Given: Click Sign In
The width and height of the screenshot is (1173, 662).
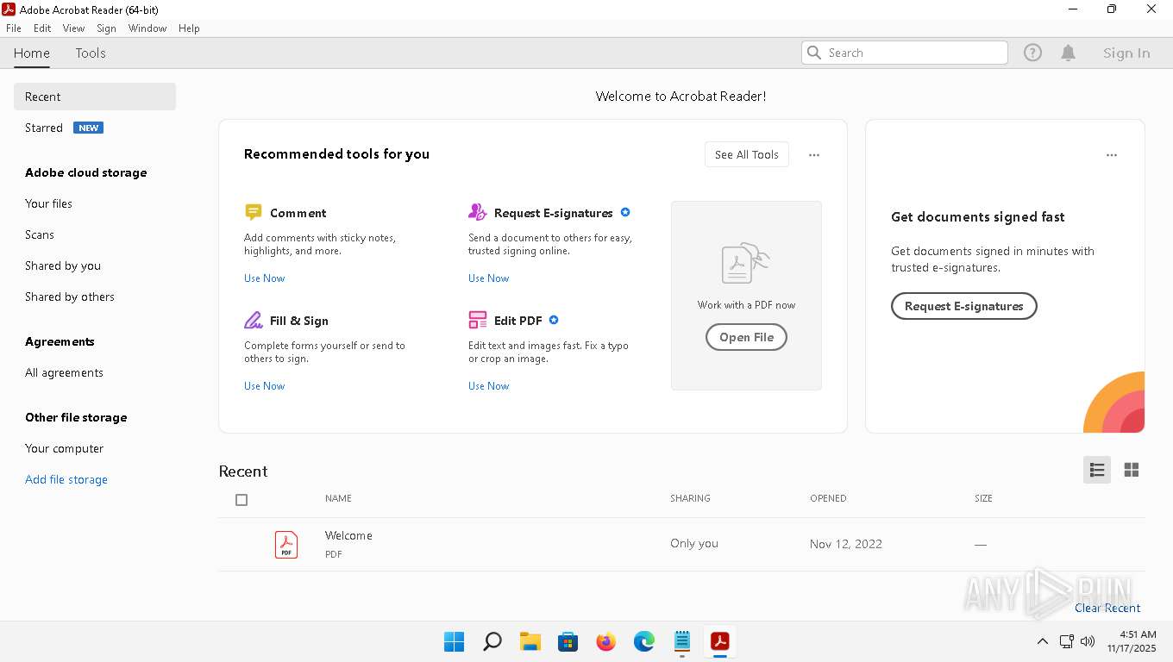Looking at the screenshot, I should coord(1126,53).
